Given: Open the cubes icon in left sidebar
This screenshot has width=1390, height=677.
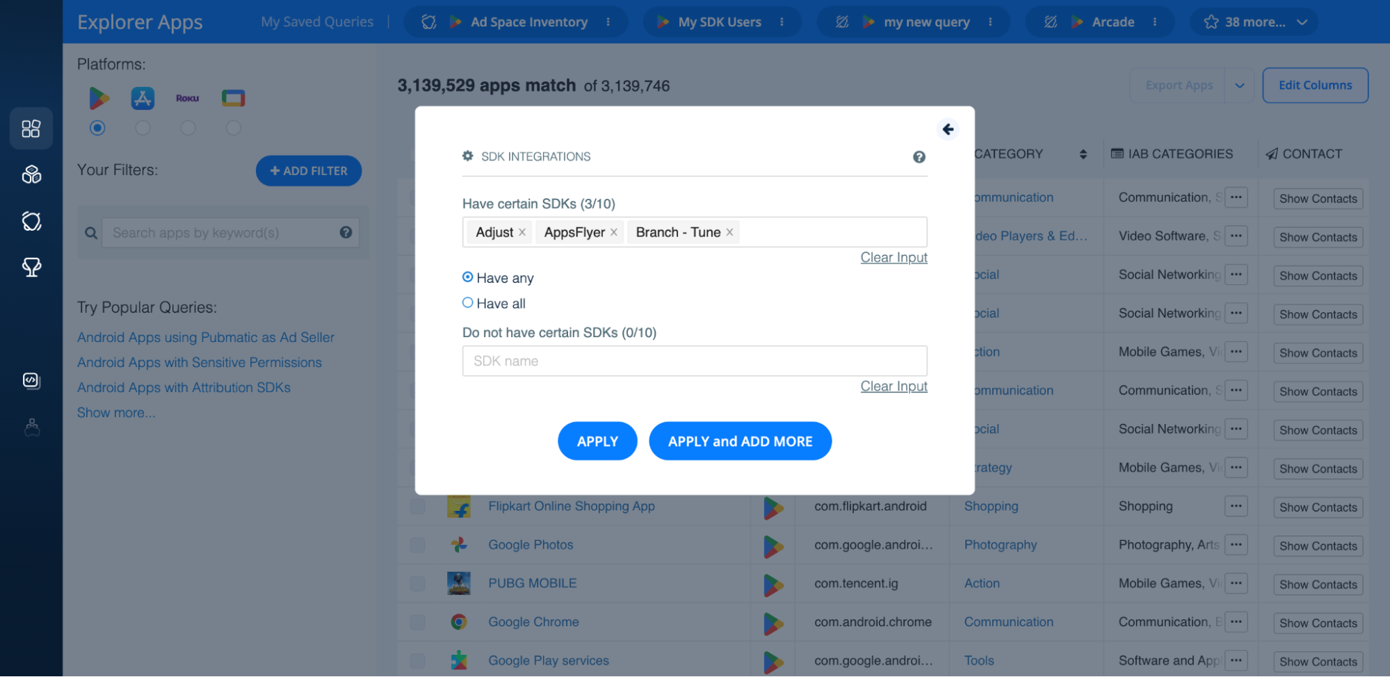Looking at the screenshot, I should click(31, 174).
